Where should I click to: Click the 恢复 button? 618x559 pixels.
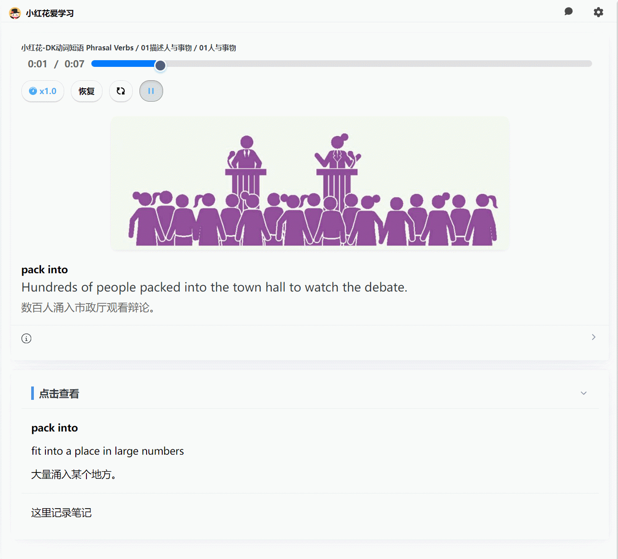coord(86,91)
